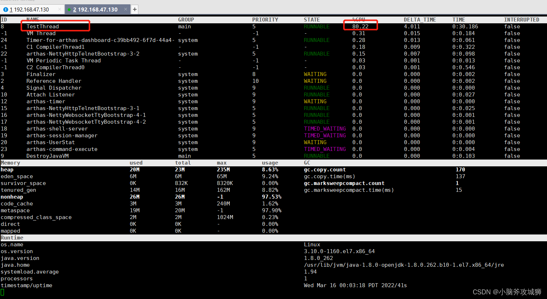Screen dimensions: 547x299
Task: Click the Reference Handler thread name
Action: coord(54,81)
